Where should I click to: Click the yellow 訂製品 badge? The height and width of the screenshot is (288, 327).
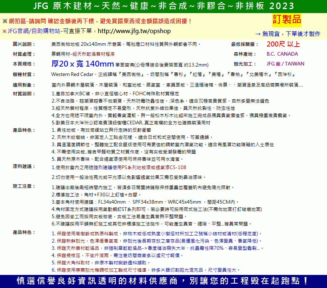[287, 20]
